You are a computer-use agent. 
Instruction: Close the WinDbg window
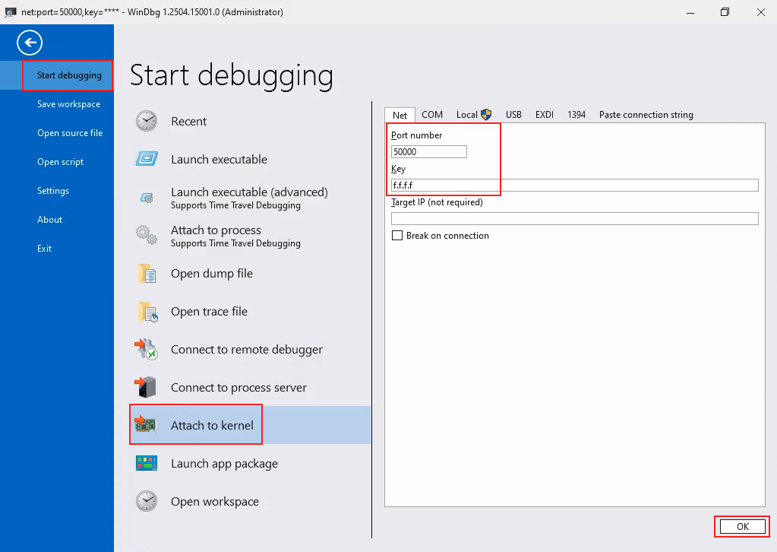pos(760,12)
